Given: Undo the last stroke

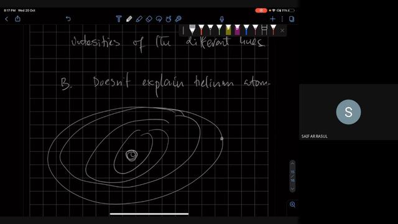Looking at the screenshot, I should [x=68, y=19].
